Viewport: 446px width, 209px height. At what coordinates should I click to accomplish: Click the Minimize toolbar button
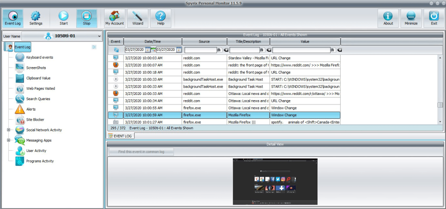(411, 18)
